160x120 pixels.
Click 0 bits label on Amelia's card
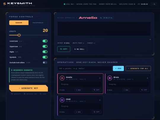(x=62, y=90)
